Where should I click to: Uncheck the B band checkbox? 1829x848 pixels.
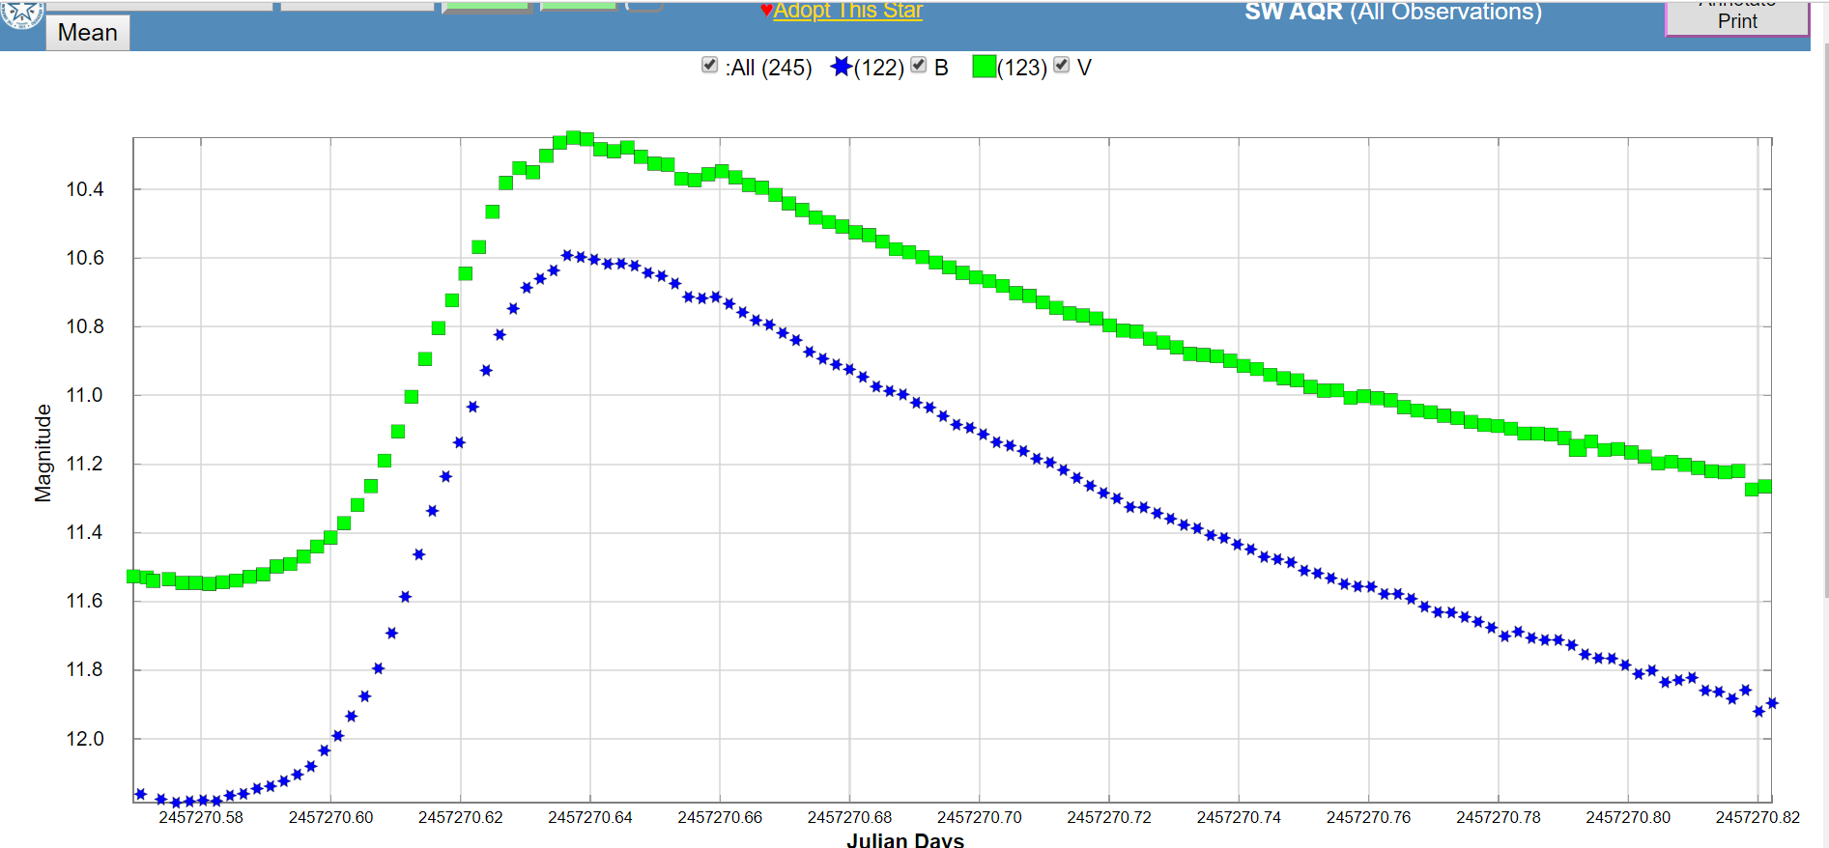coord(919,65)
